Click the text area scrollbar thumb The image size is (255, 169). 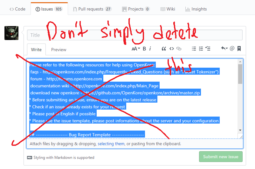[240, 74]
